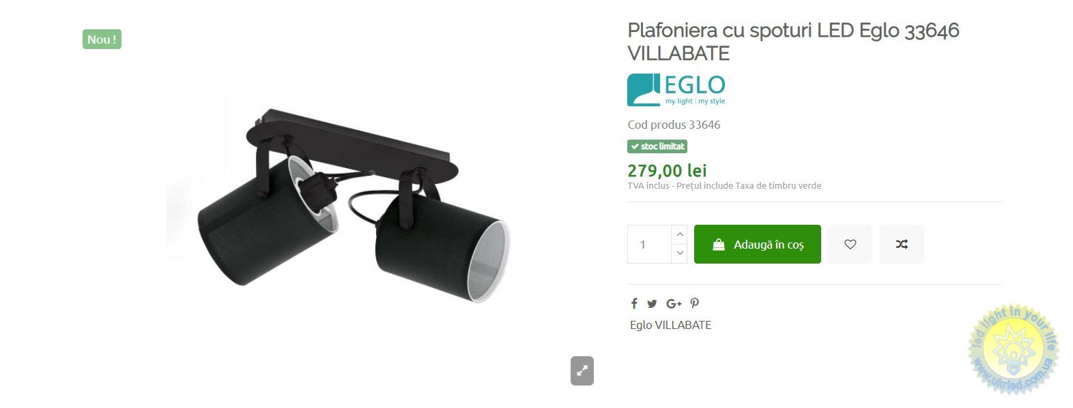Share product on Twitter
Screen dimensions: 1073x408
(x=652, y=304)
